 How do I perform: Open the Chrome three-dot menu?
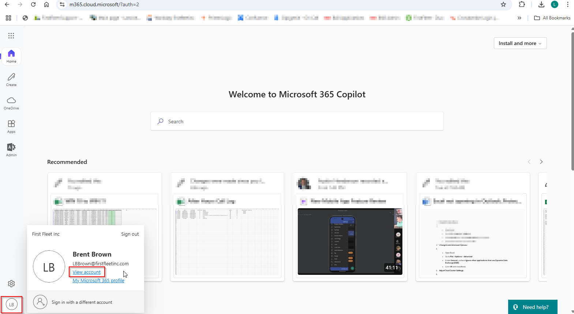[567, 4]
